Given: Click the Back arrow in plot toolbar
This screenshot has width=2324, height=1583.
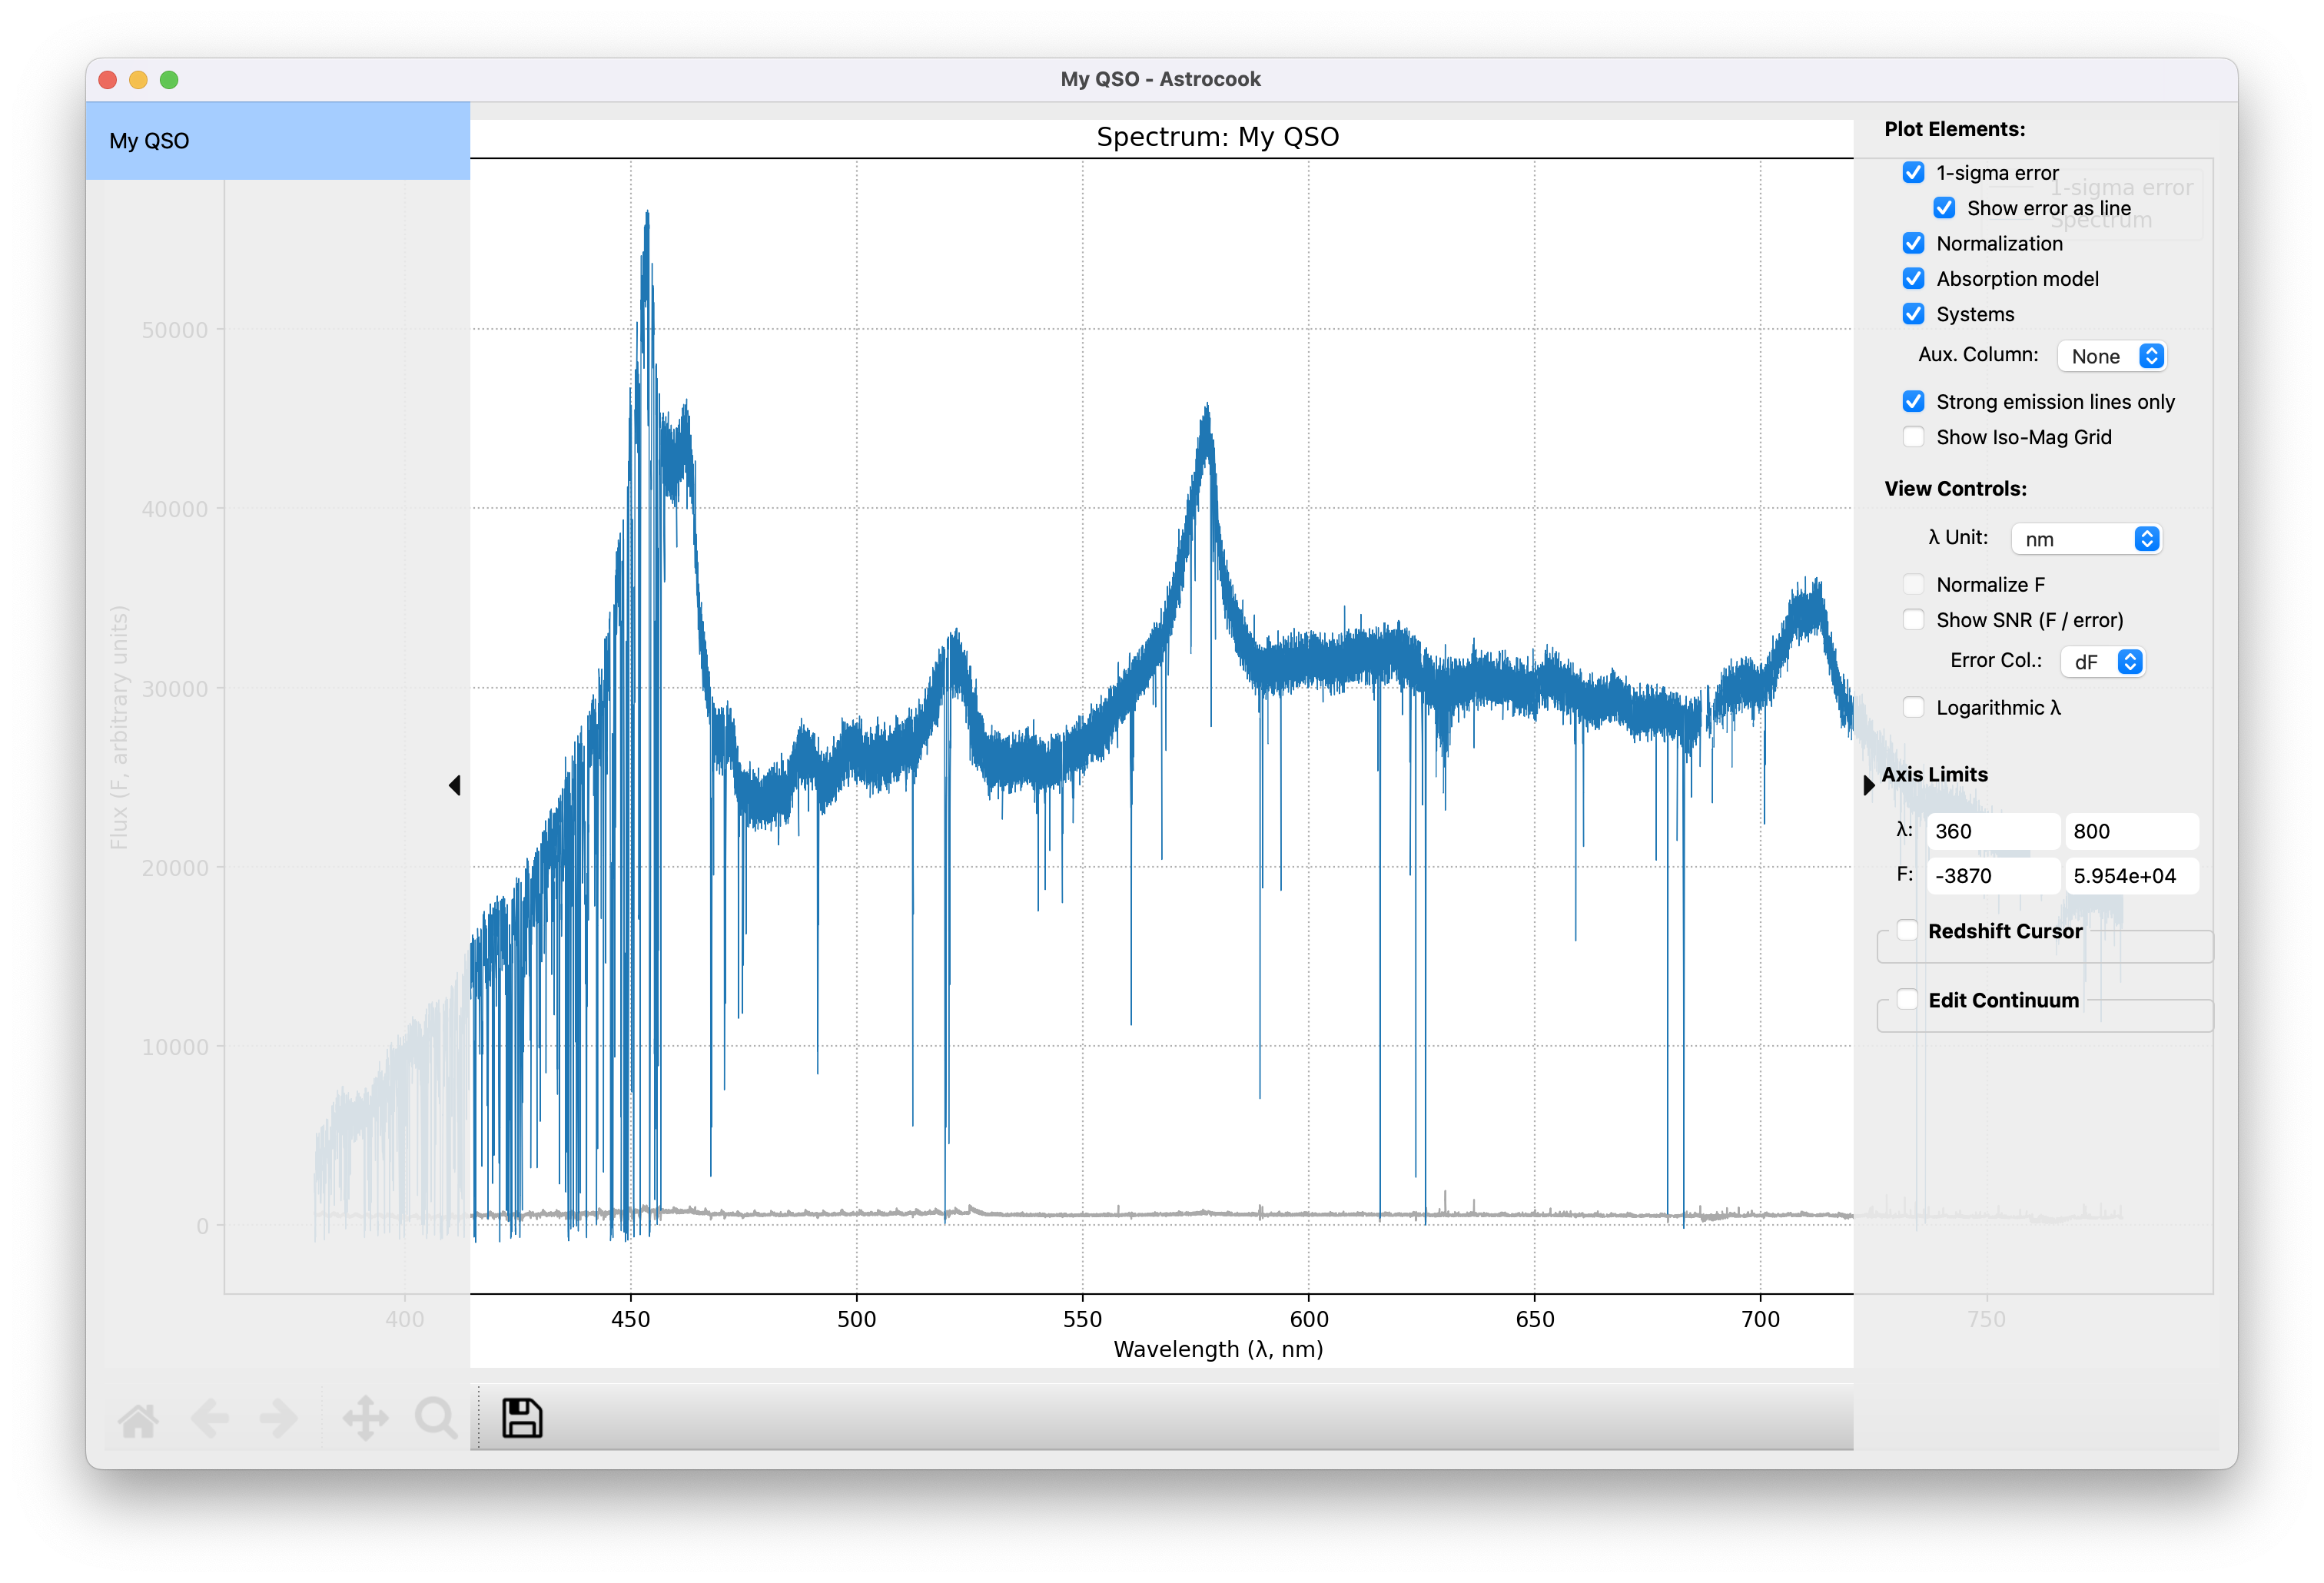Looking at the screenshot, I should (210, 1418).
